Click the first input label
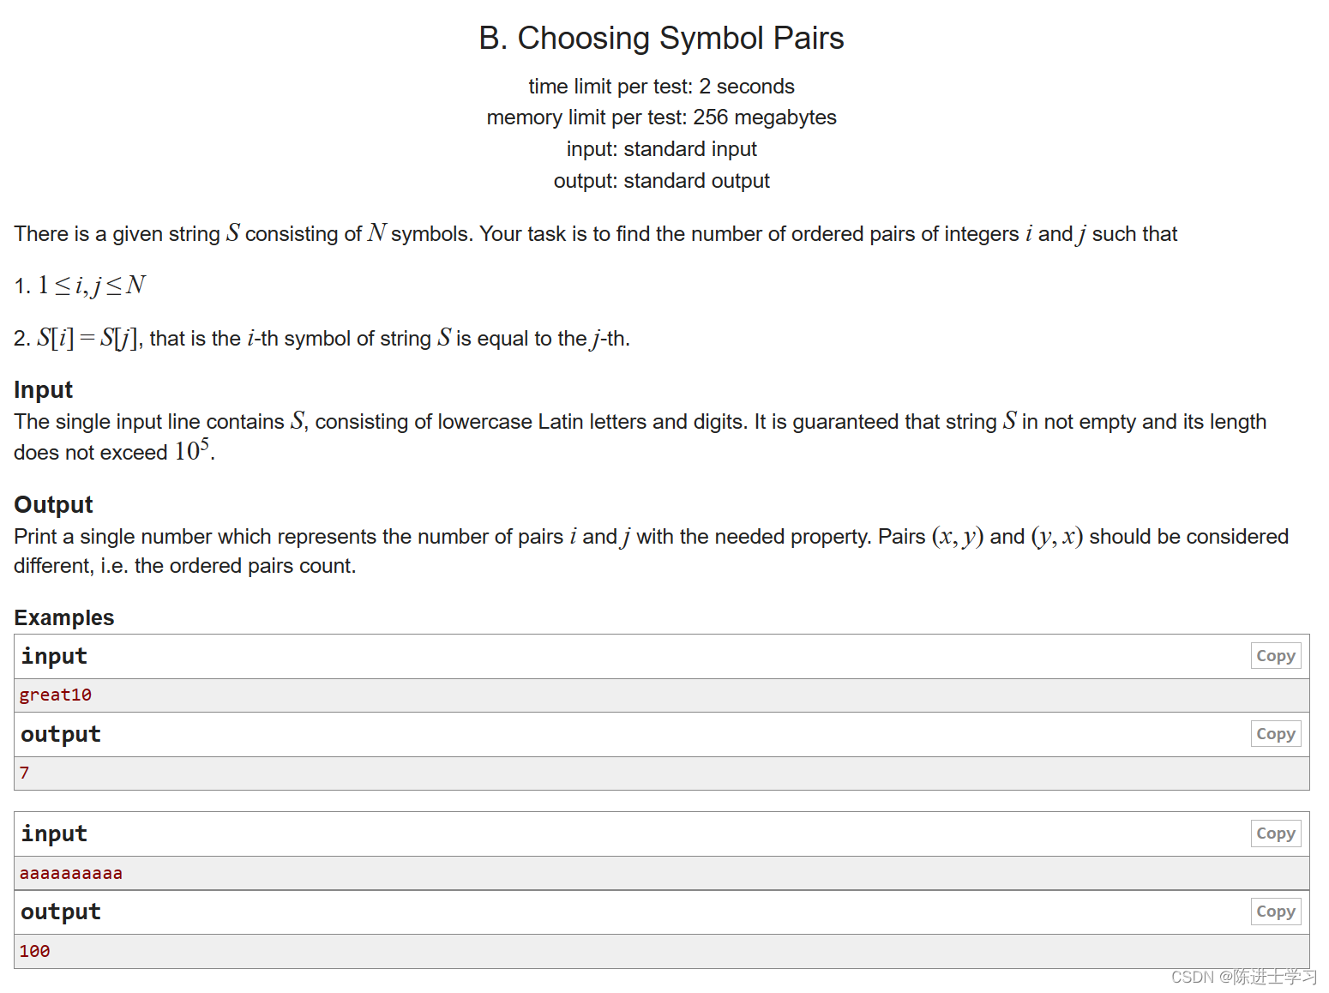 coord(54,656)
